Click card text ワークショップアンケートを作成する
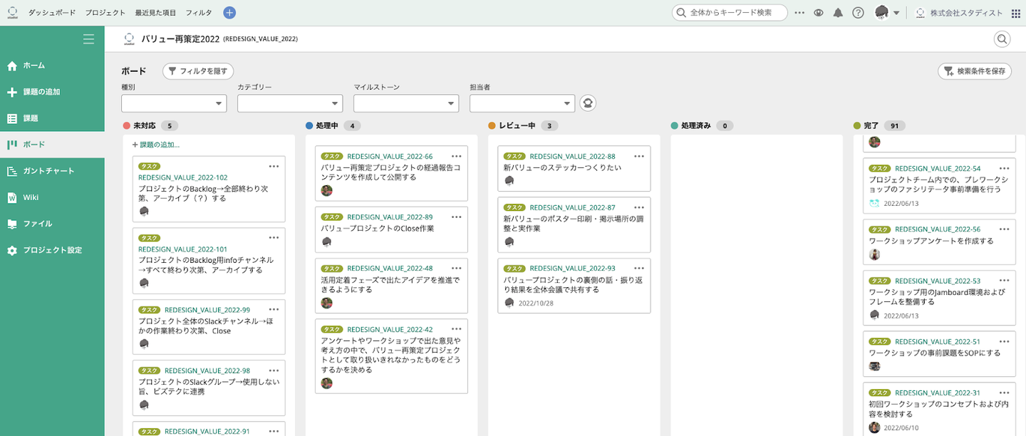Viewport: 1026px width, 436px height. [x=931, y=241]
